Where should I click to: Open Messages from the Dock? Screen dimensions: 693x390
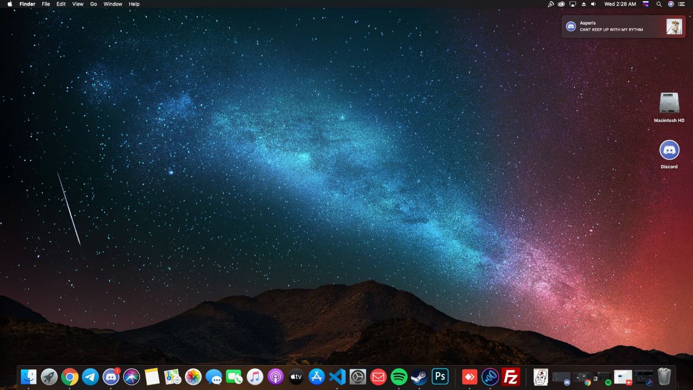[x=214, y=376]
